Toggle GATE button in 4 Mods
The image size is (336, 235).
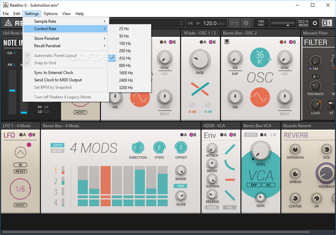tap(57, 145)
